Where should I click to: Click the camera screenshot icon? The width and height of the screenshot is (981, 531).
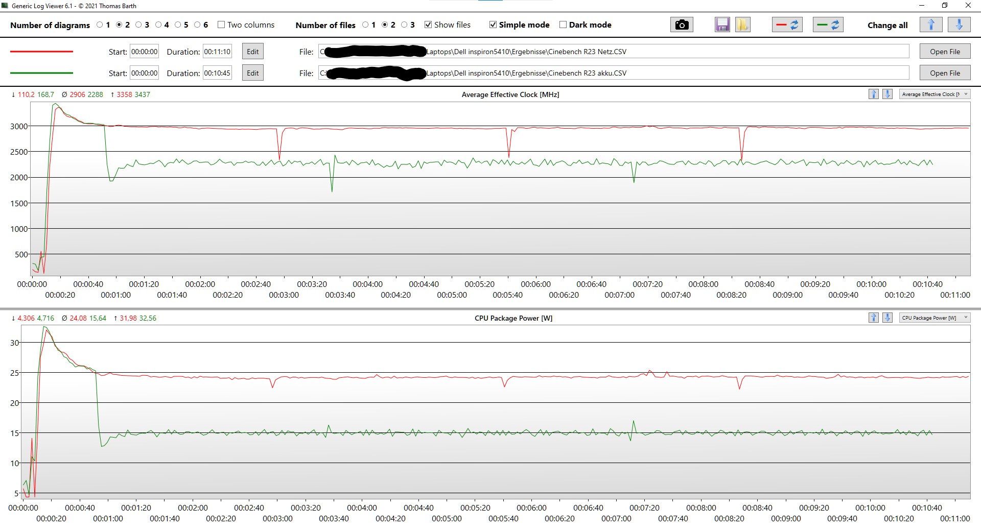(682, 25)
